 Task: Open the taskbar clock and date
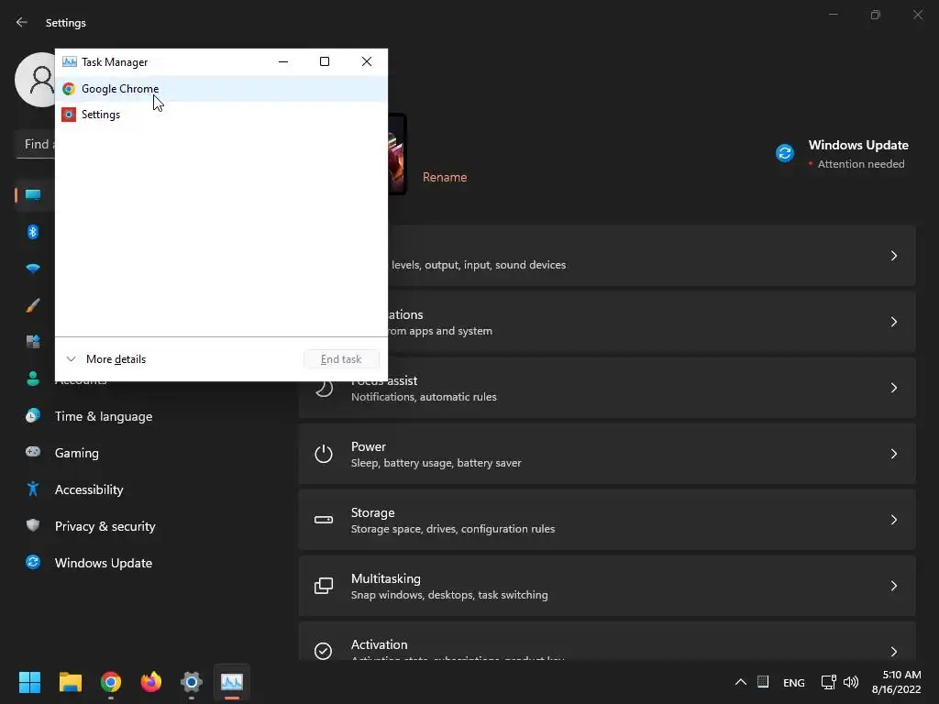click(897, 682)
